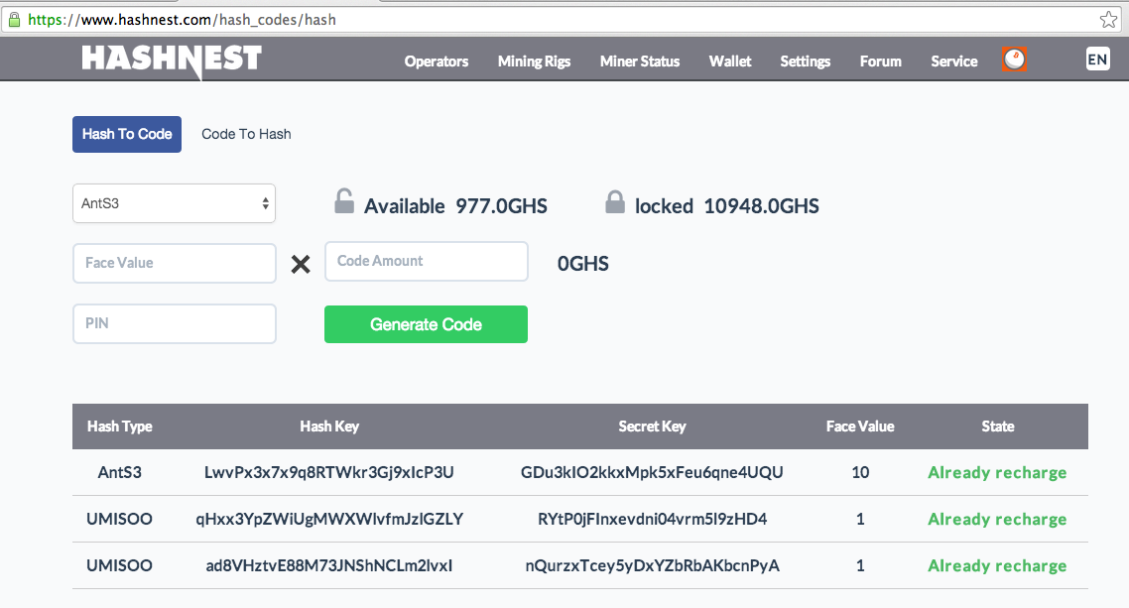This screenshot has height=608, width=1129.
Task: Click the 0GHS total value
Action: [583, 264]
